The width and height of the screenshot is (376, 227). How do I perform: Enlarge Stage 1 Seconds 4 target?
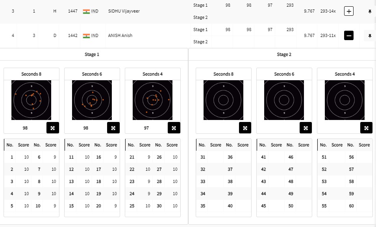coord(174,128)
